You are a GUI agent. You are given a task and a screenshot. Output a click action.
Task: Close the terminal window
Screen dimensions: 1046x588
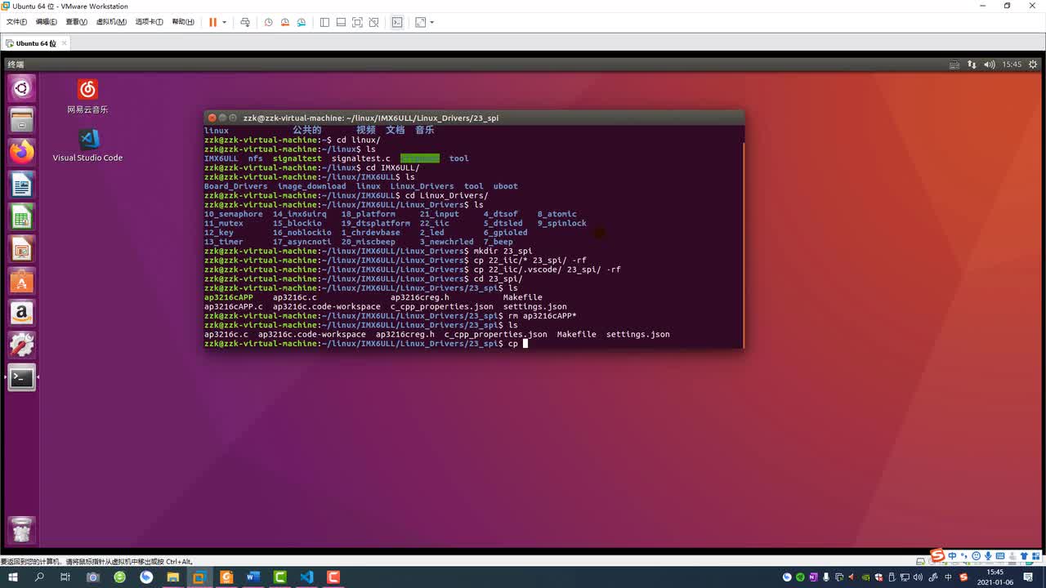(212, 118)
